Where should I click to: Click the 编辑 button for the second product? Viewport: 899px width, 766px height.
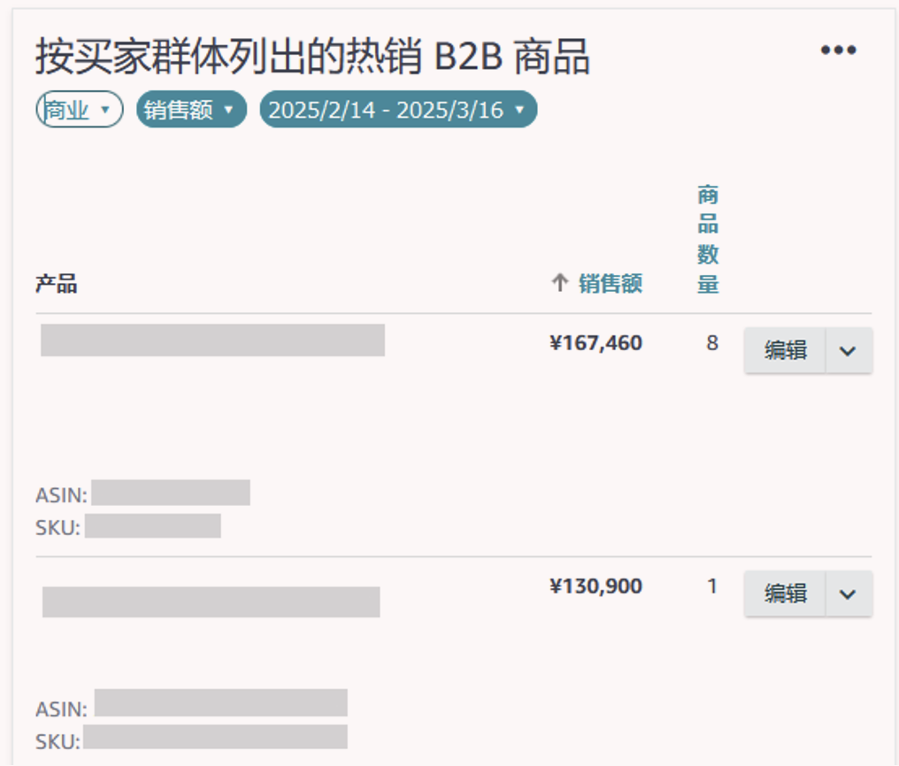784,594
